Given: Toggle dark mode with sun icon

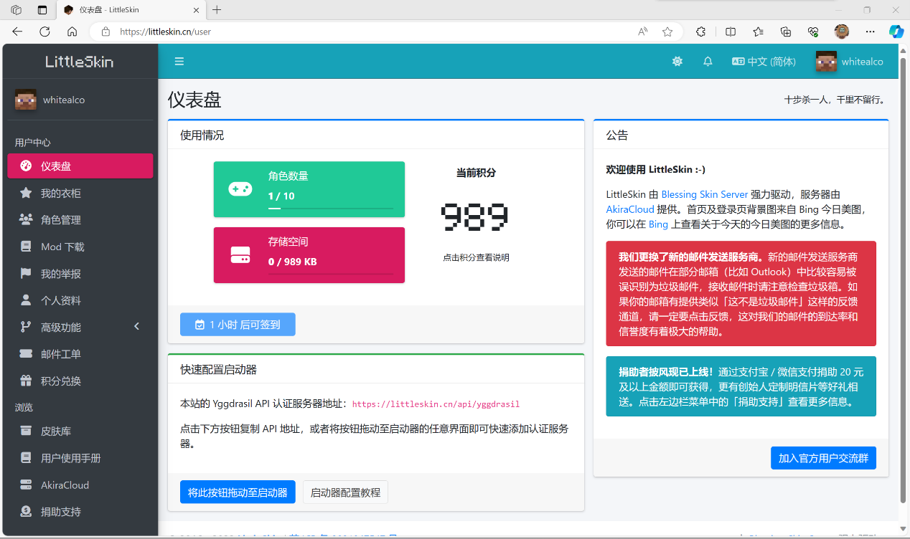Looking at the screenshot, I should 677,62.
